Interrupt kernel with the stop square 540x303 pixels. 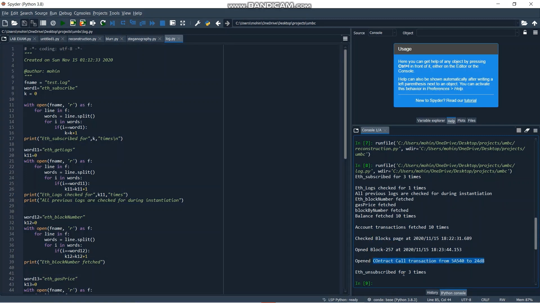click(x=519, y=130)
